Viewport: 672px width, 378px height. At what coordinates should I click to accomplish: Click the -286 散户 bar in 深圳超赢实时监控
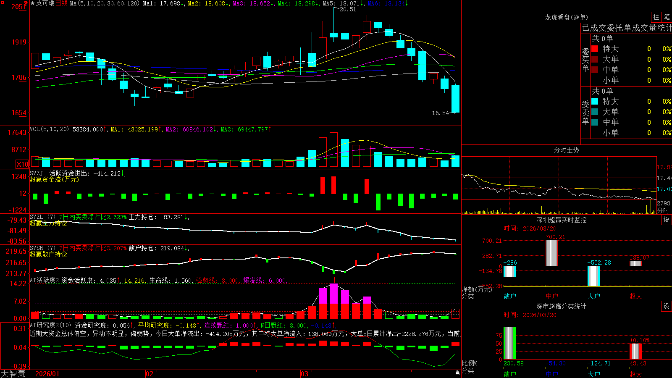(x=510, y=271)
